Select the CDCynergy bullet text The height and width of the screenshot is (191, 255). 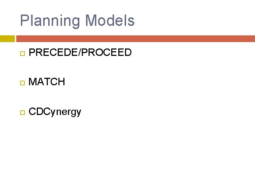coord(55,112)
